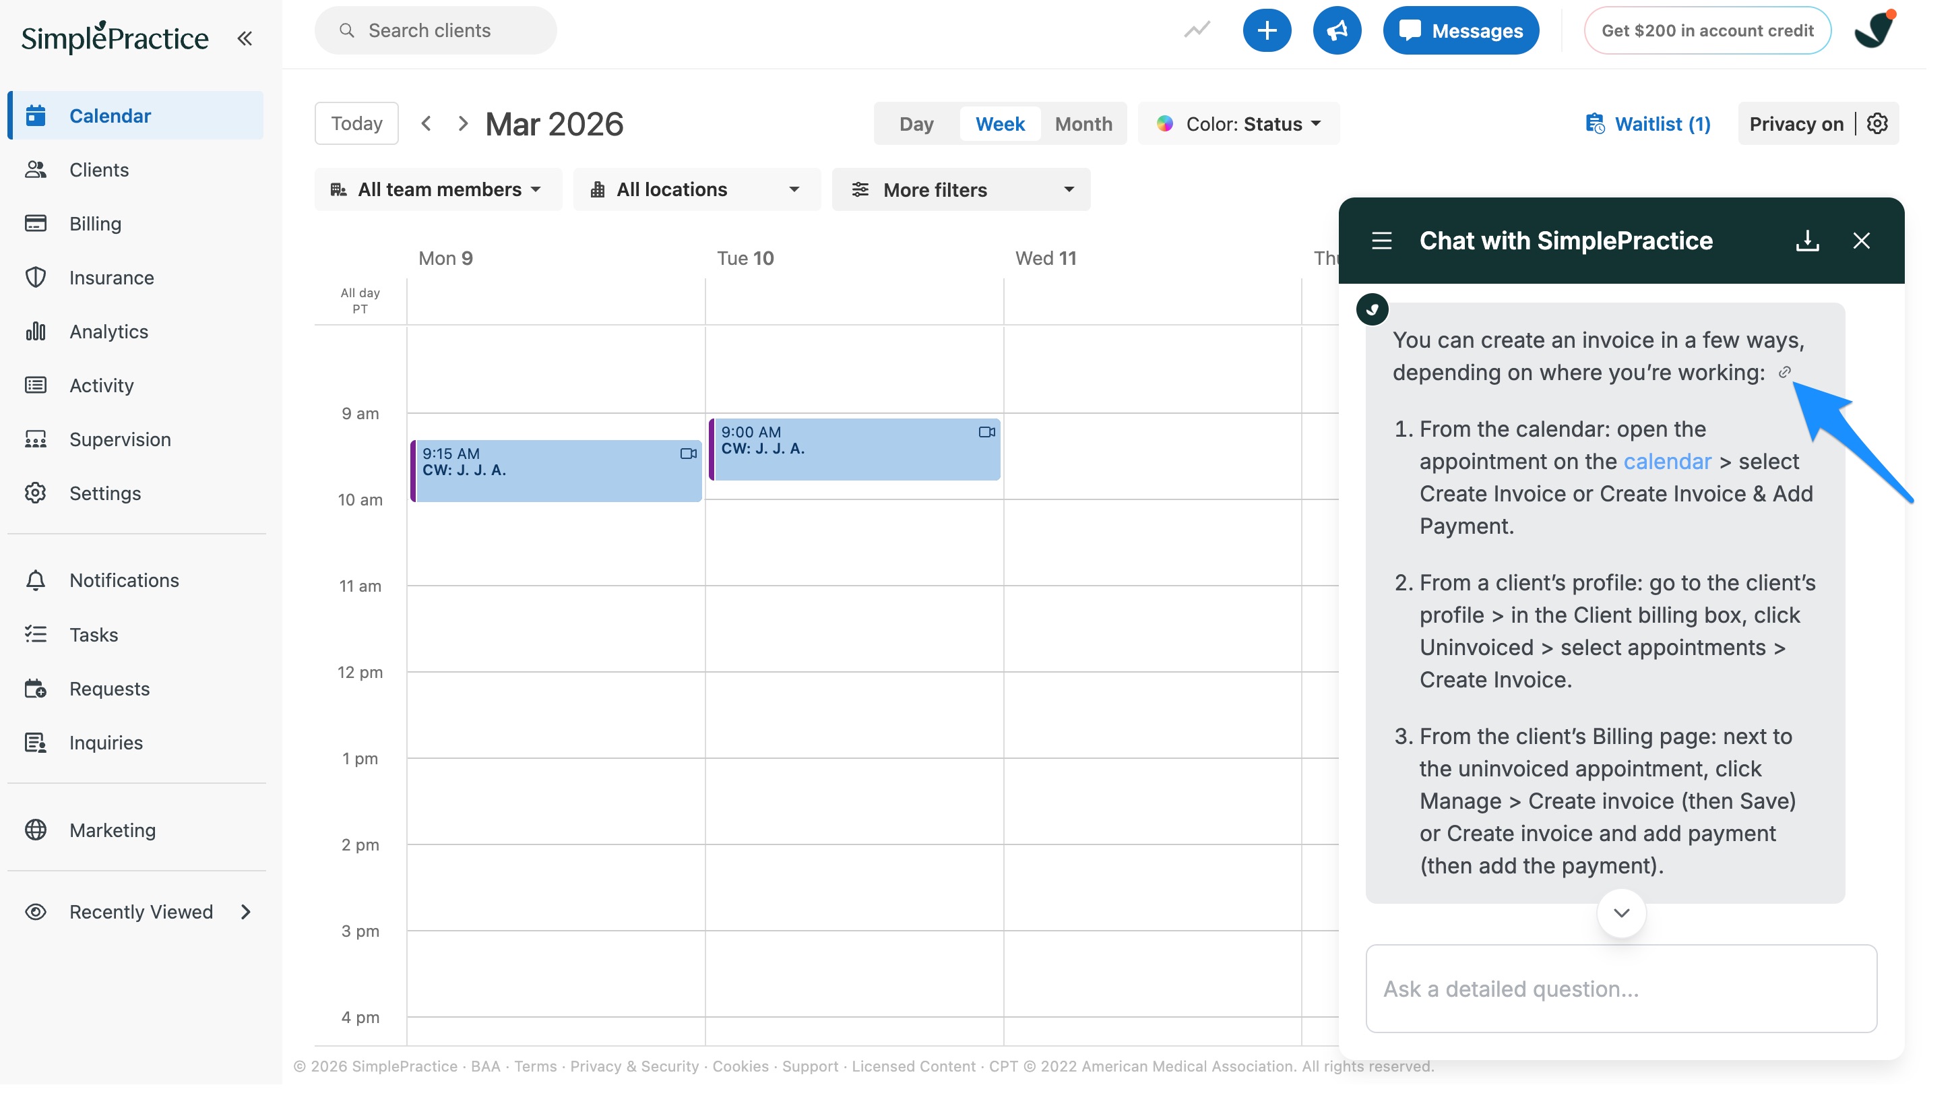Screen dimensions: 1954x1112
Task: Switch to Week view
Action: [1001, 124]
